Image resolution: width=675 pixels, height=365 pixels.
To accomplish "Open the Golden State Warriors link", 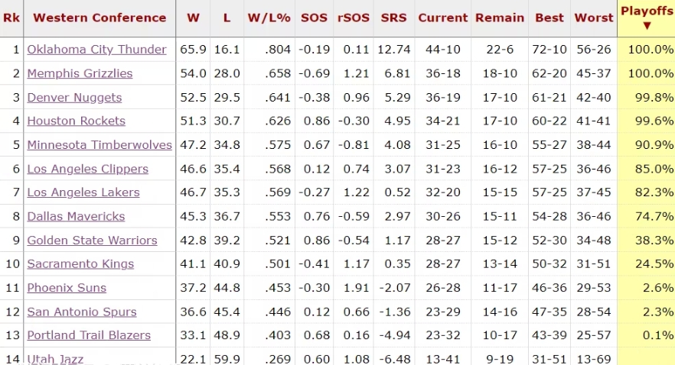I will pyautogui.click(x=92, y=241).
